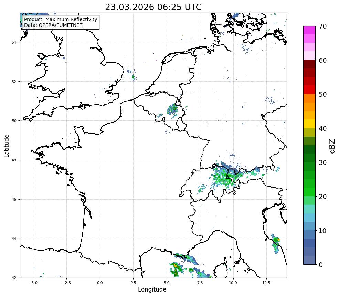The image size is (339, 296).
Task: Click the longitude tick label -5.0
Action: coord(33,283)
